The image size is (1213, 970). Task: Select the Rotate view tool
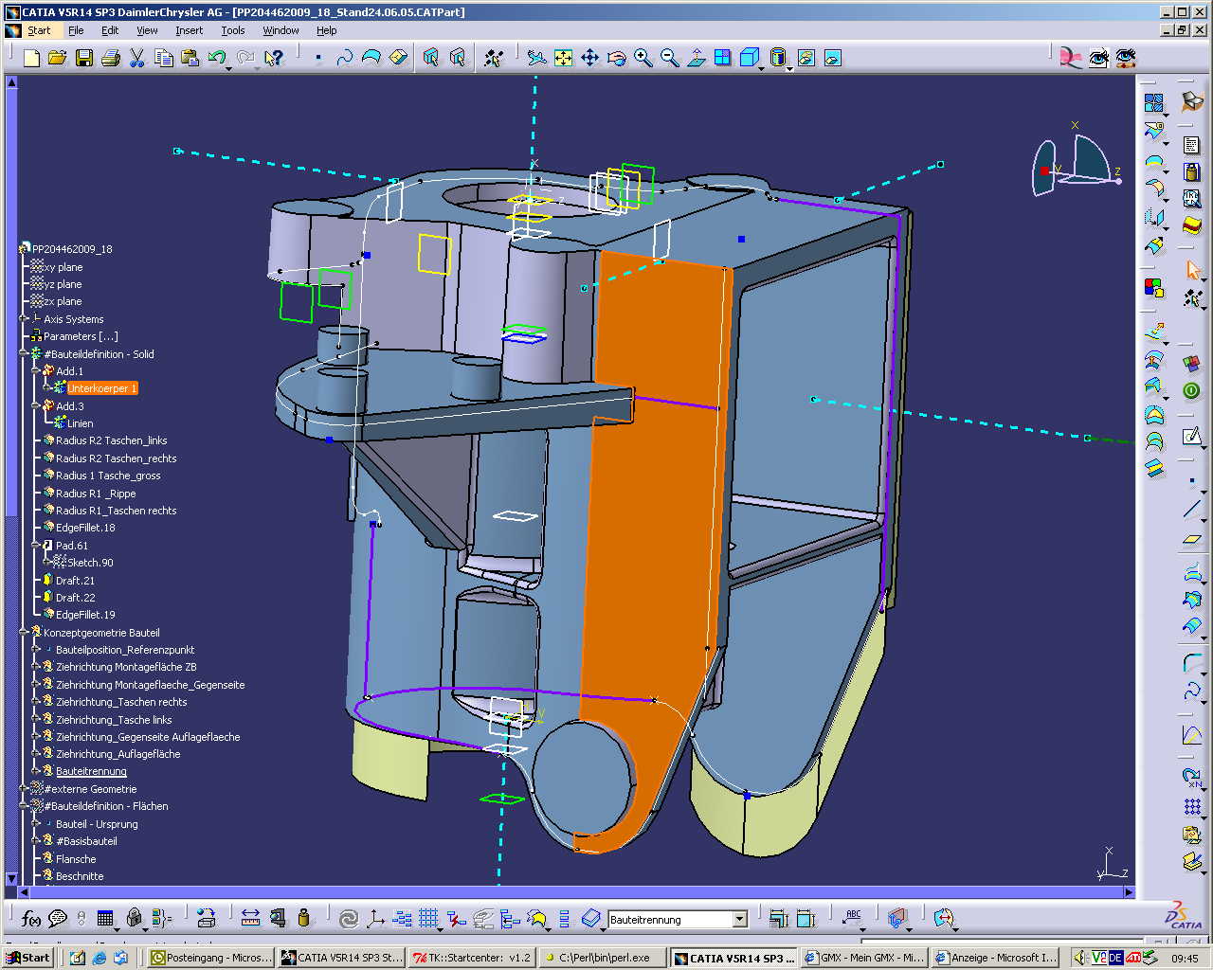pyautogui.click(x=616, y=59)
